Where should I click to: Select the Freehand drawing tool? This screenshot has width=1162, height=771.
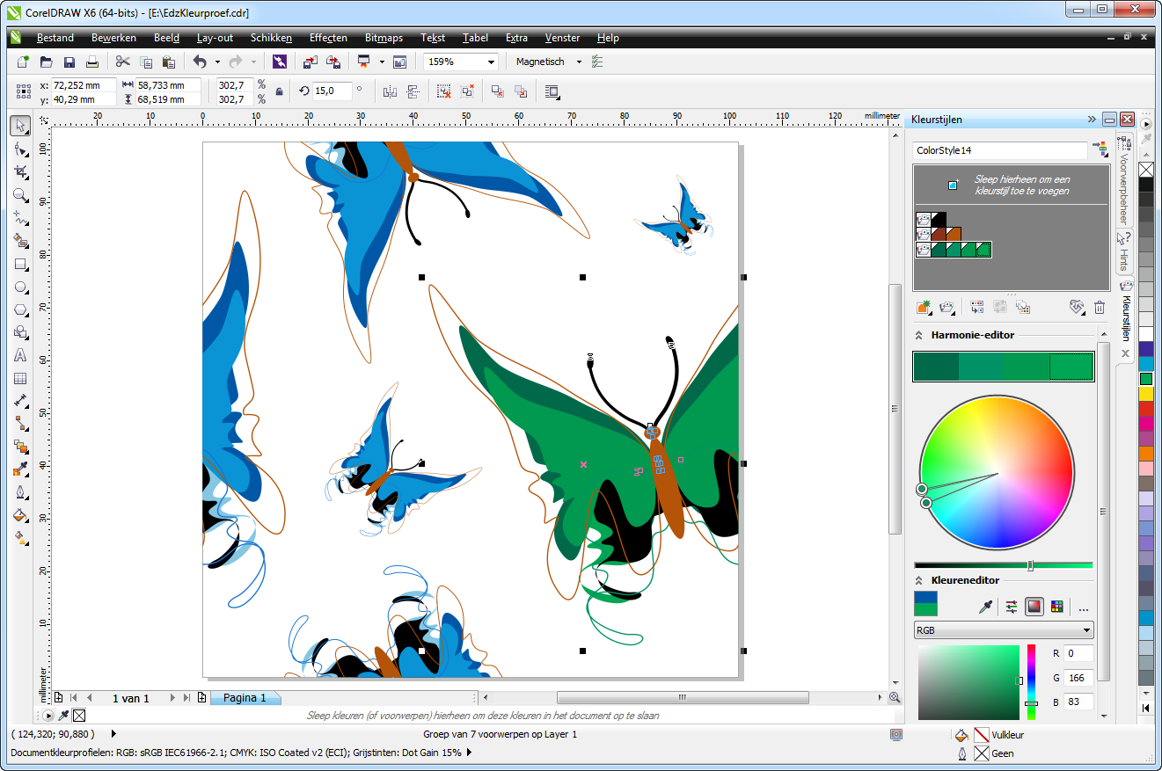click(20, 218)
